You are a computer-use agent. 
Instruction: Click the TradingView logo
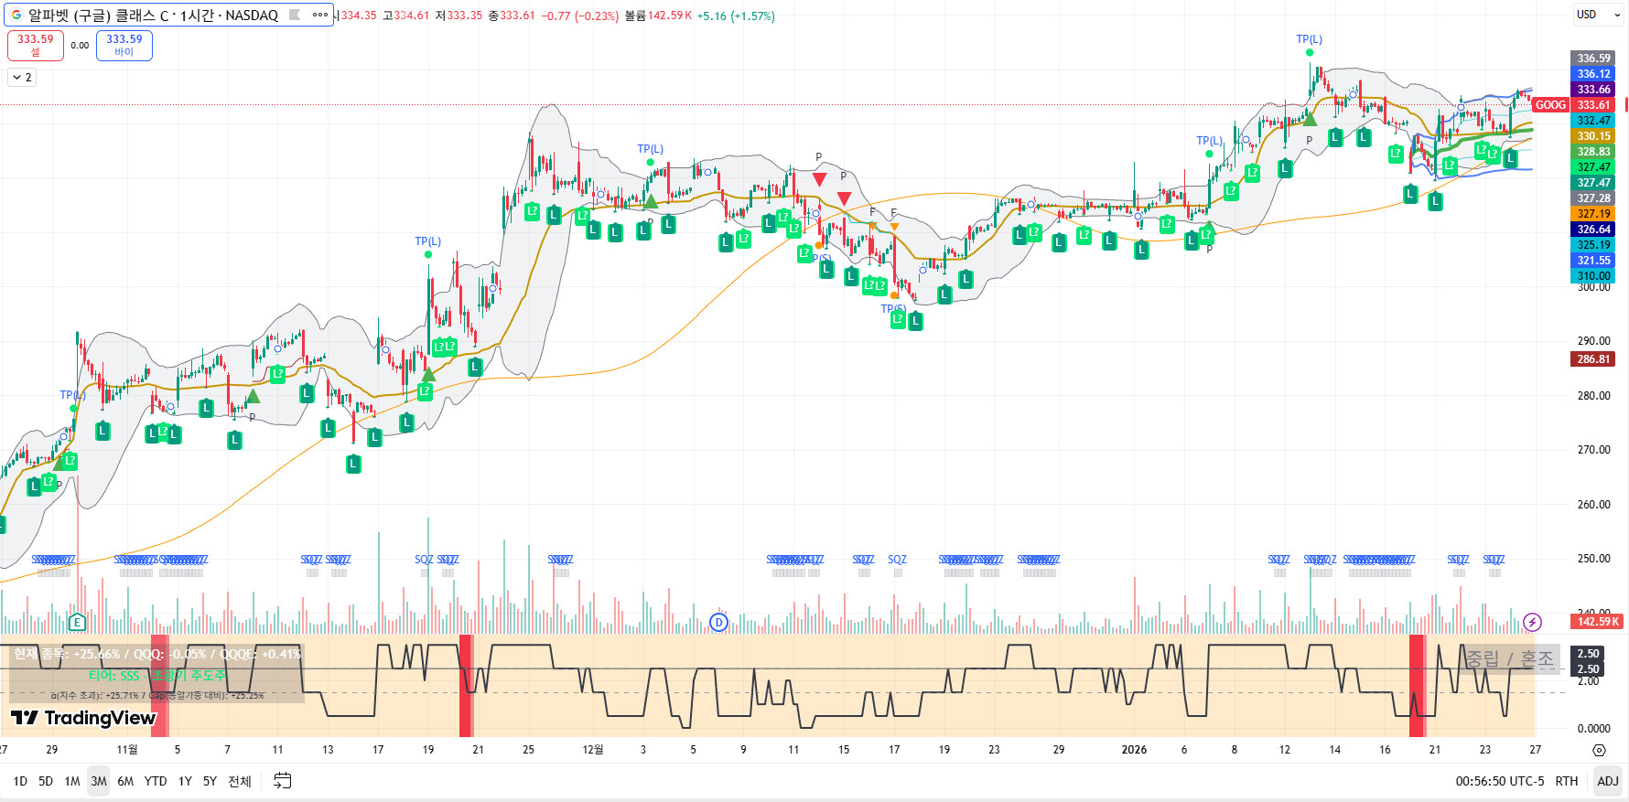pos(83,718)
